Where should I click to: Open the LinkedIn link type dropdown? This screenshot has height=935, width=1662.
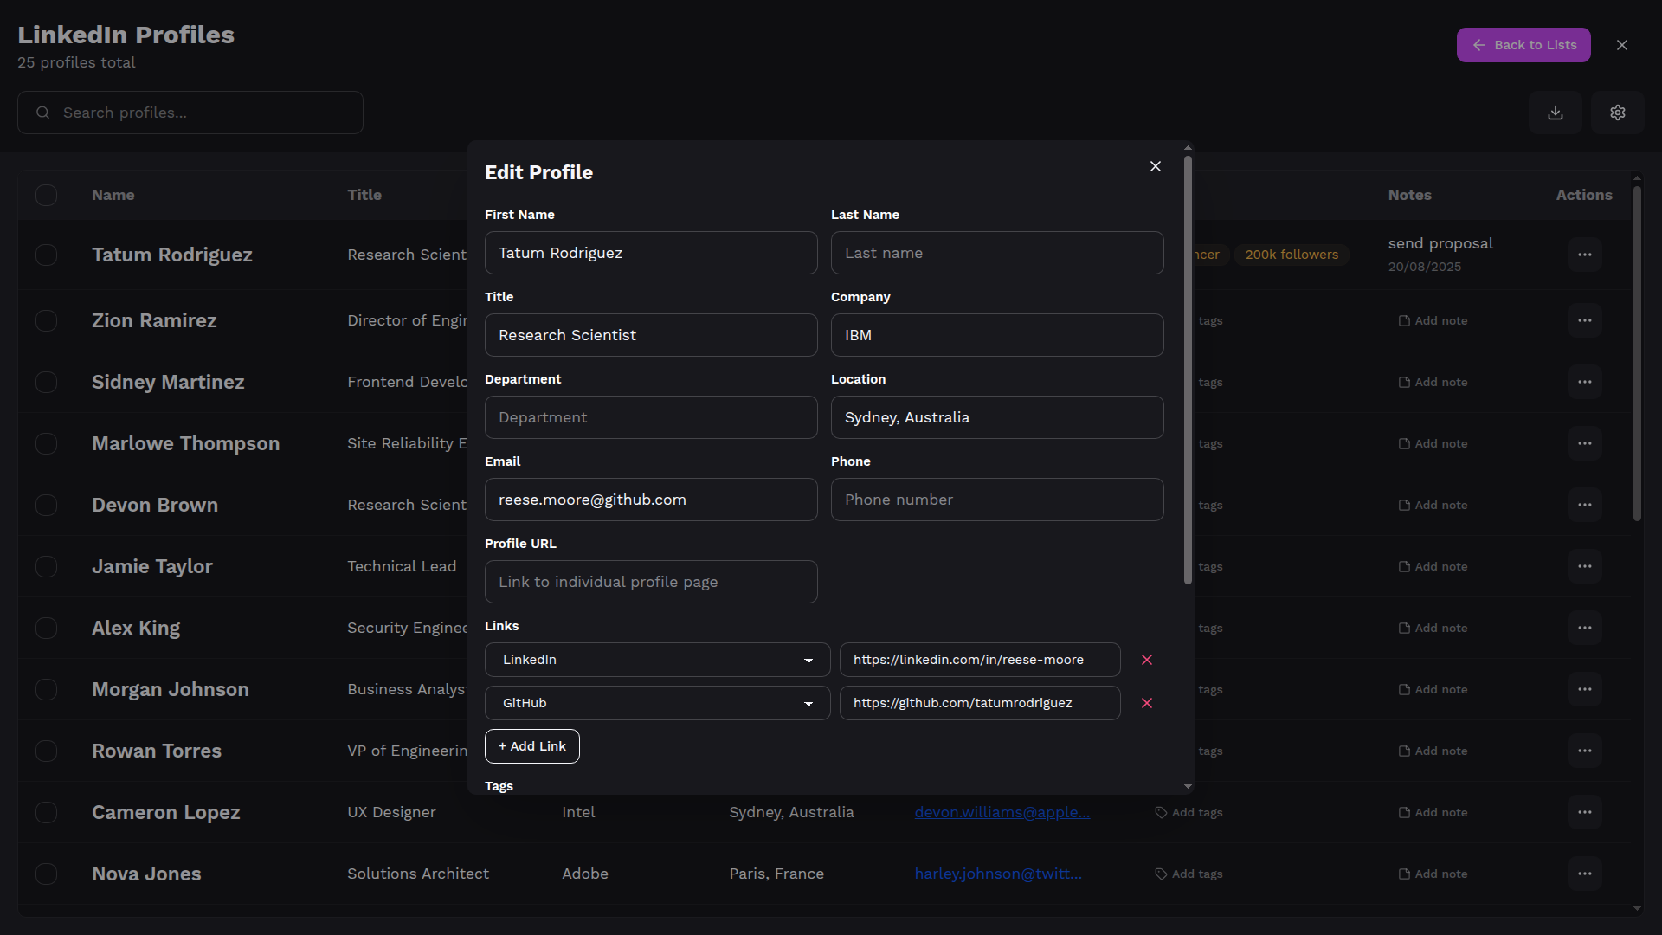pyautogui.click(x=657, y=660)
